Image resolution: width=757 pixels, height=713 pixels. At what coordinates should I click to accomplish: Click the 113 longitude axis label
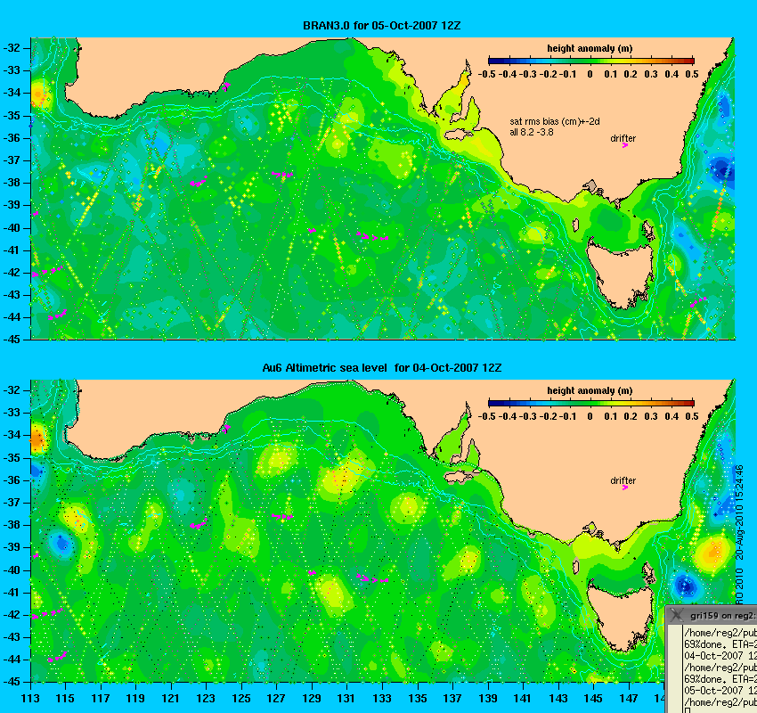coord(30,698)
